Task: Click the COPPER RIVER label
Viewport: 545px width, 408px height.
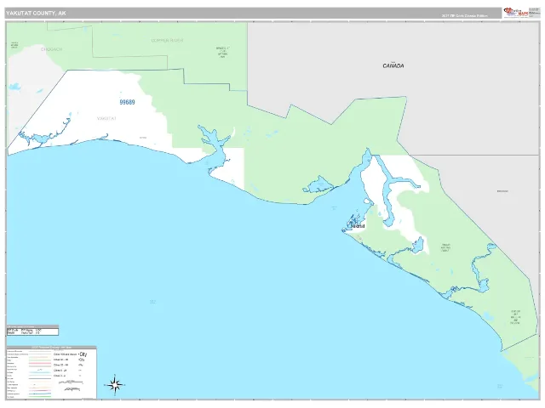Action: click(167, 40)
